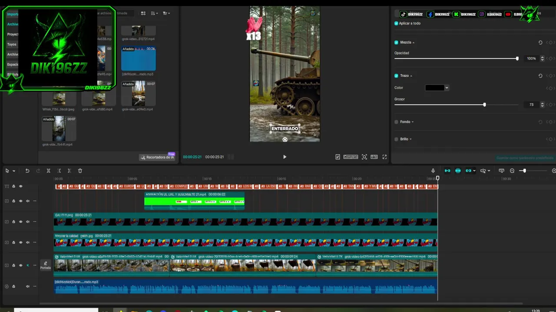
Task: Adjust the Opacidad slider handle
Action: tap(517, 58)
